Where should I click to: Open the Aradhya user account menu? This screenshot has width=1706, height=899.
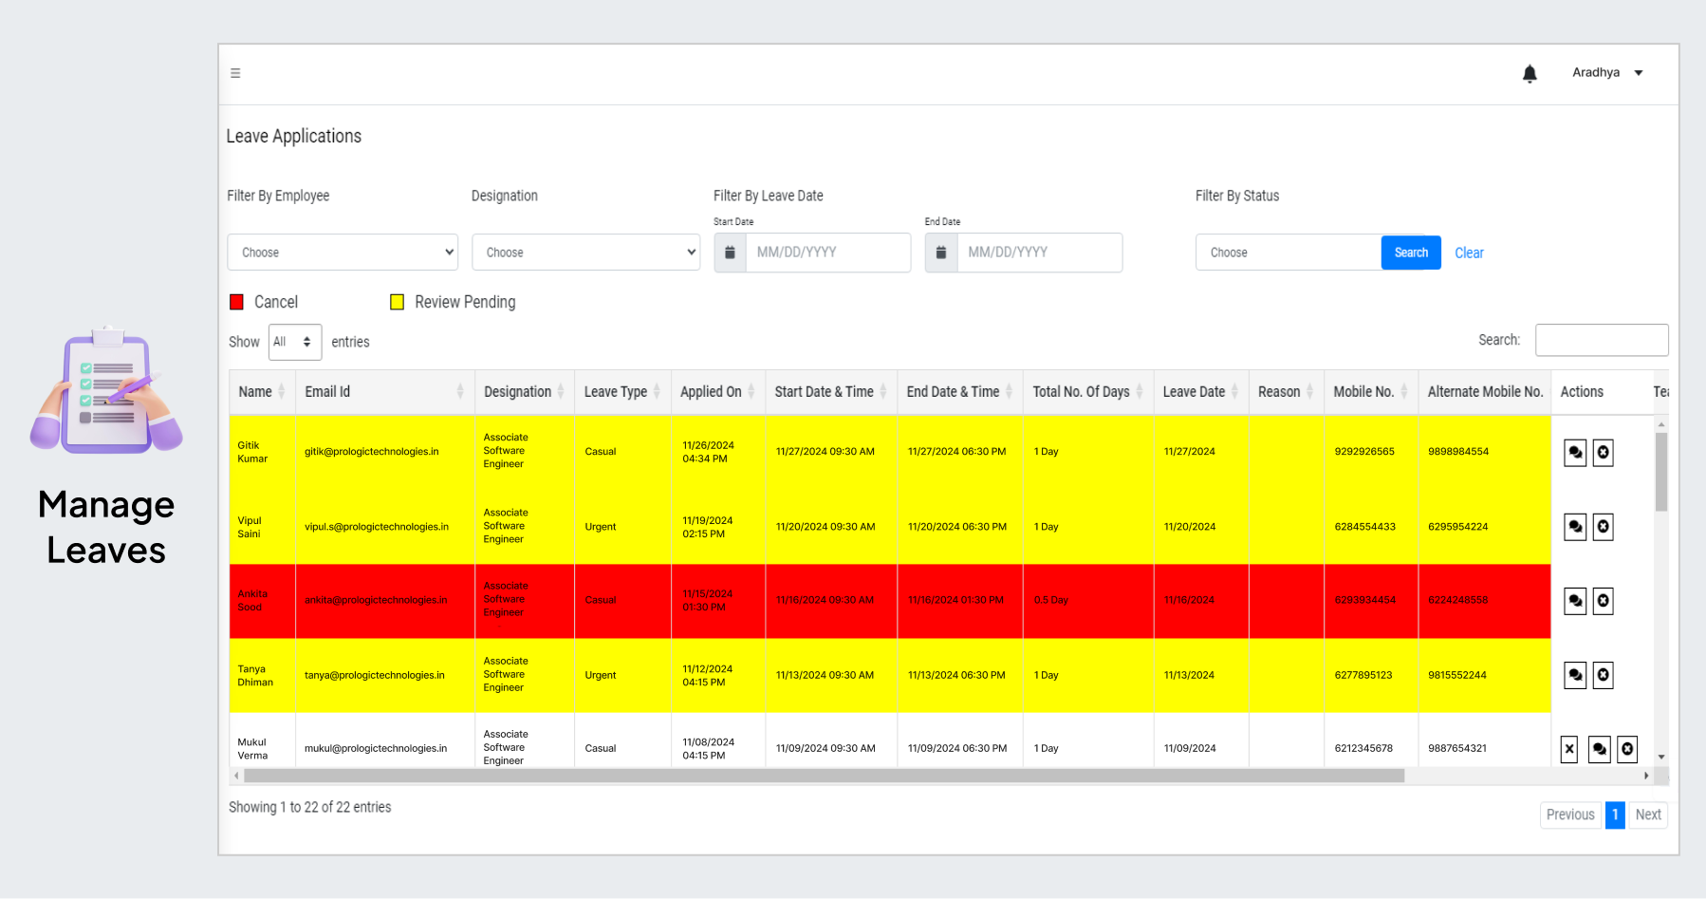(x=1607, y=73)
